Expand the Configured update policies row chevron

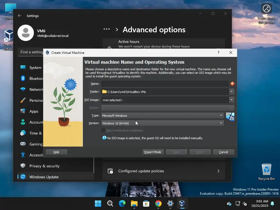(x=218, y=171)
